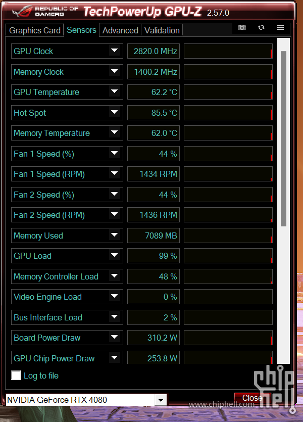Open the Memory Clock dropdown arrow
Viewport: 303px width, 422px height.
point(115,71)
